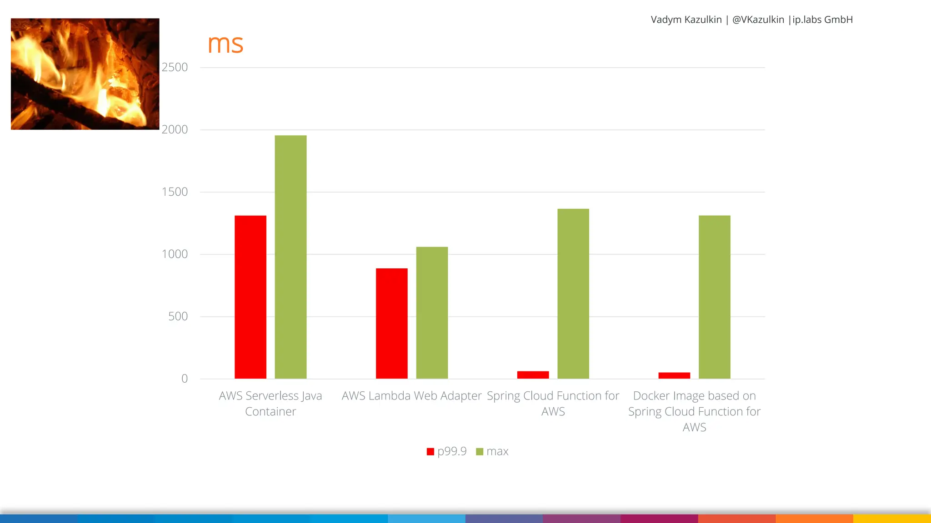Viewport: 931px width, 523px height.
Task: Click the fire photo thumbnail
Action: click(85, 74)
